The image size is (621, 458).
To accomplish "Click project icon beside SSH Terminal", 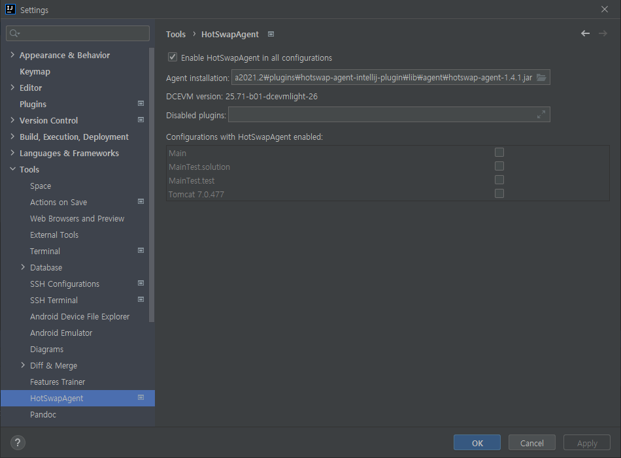I will pyautogui.click(x=141, y=300).
